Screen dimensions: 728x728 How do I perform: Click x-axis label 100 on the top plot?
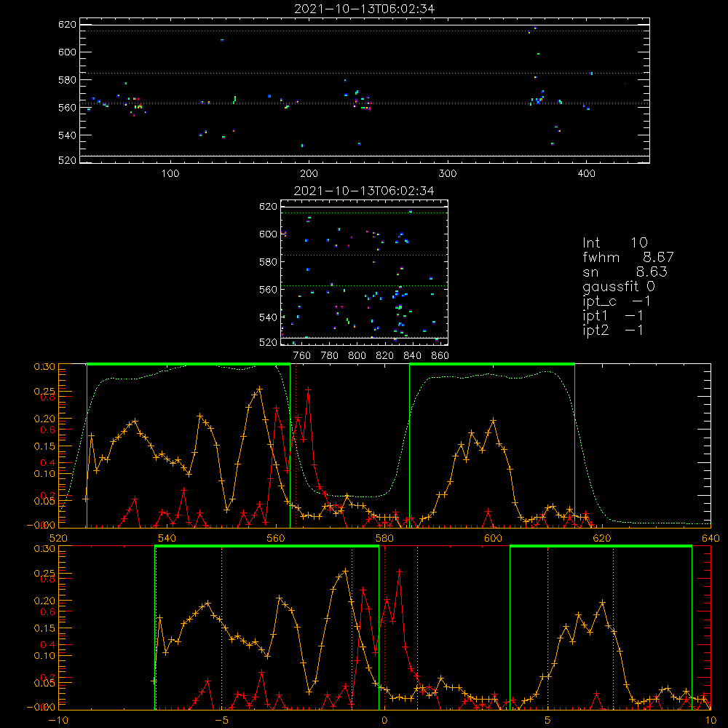coord(170,174)
